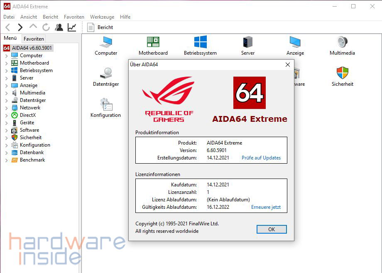The image size is (382, 273).
Task: Open the Konfiguration icon in main panel
Action: coord(105,104)
